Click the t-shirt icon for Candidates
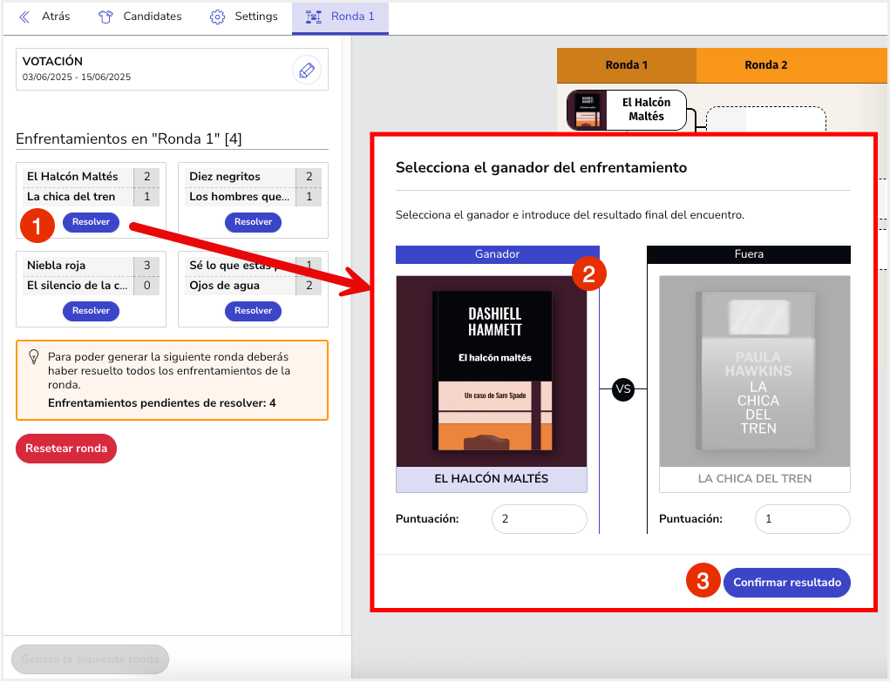The image size is (890, 682). tap(105, 17)
